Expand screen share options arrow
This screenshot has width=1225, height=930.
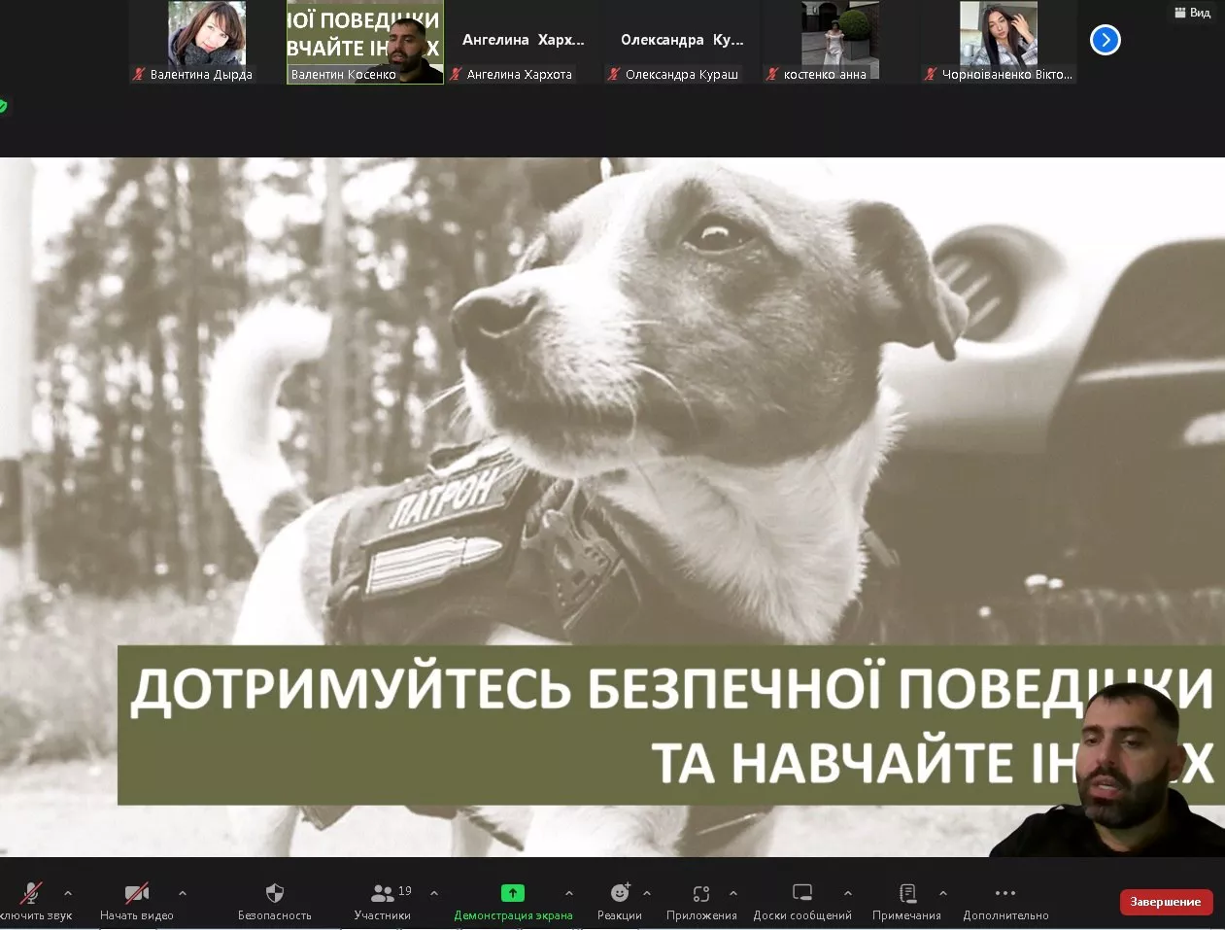click(569, 893)
